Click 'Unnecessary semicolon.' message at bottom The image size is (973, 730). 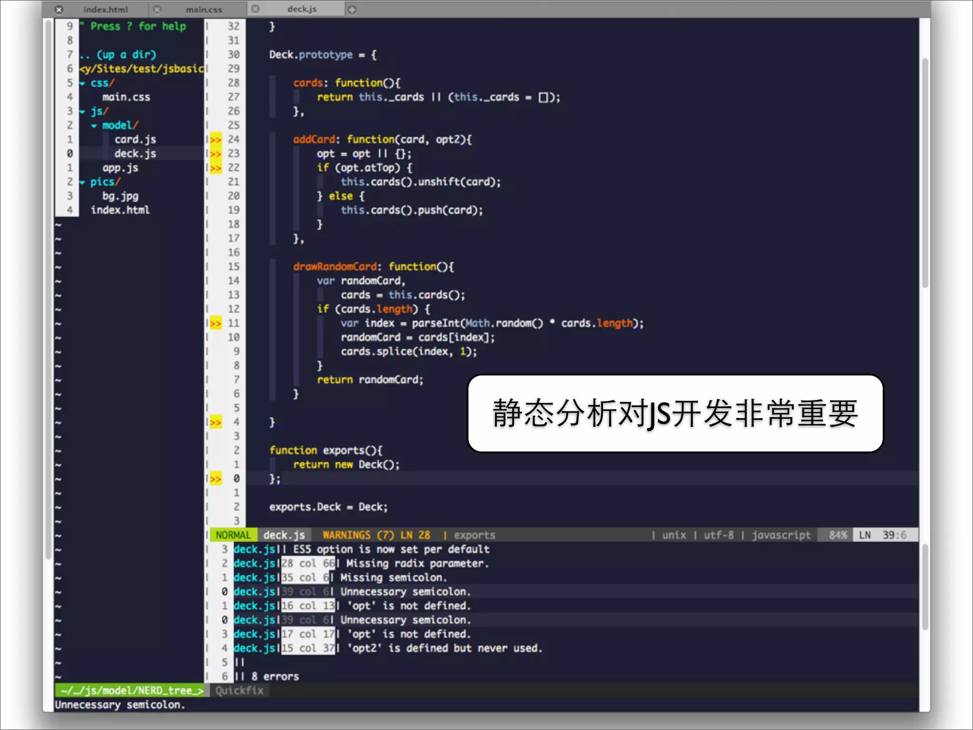(x=120, y=705)
